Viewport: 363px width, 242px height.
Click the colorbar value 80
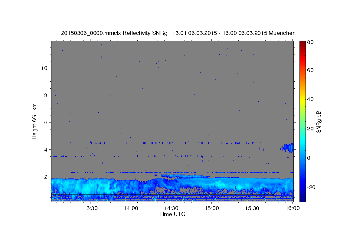[x=310, y=42]
